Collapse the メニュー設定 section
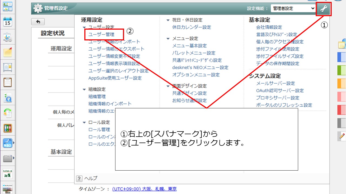The image size is (346, 194). [x=168, y=38]
